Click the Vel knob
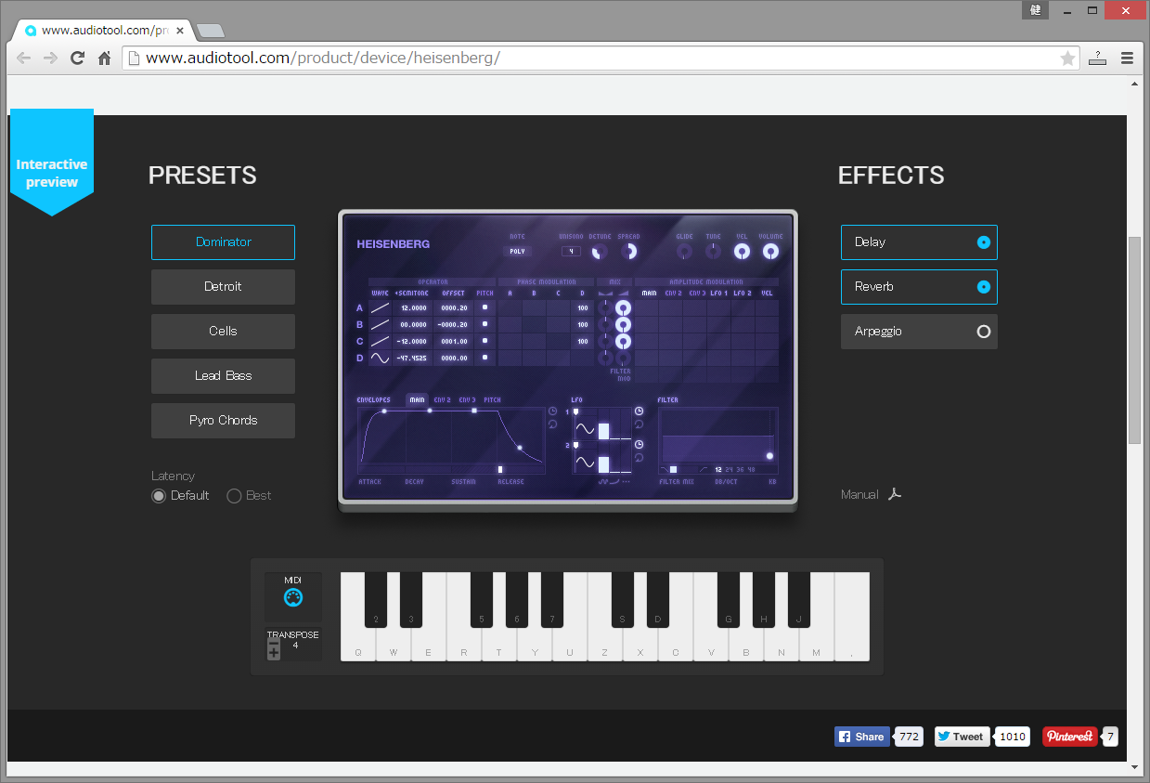The height and width of the screenshot is (783, 1150). point(742,251)
